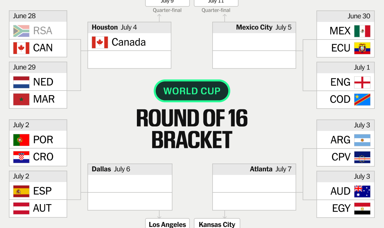Select the Portugal flag next to POR
The width and height of the screenshot is (384, 228).
tap(21, 140)
